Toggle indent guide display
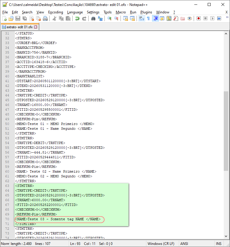 point(155,18)
